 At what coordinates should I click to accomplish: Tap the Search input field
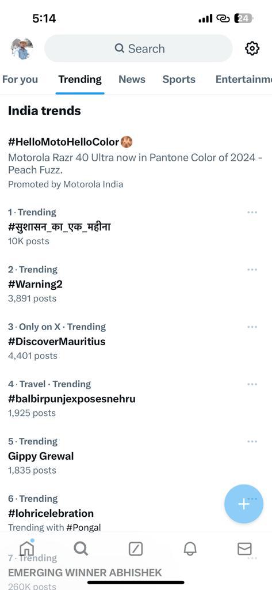coord(139,48)
